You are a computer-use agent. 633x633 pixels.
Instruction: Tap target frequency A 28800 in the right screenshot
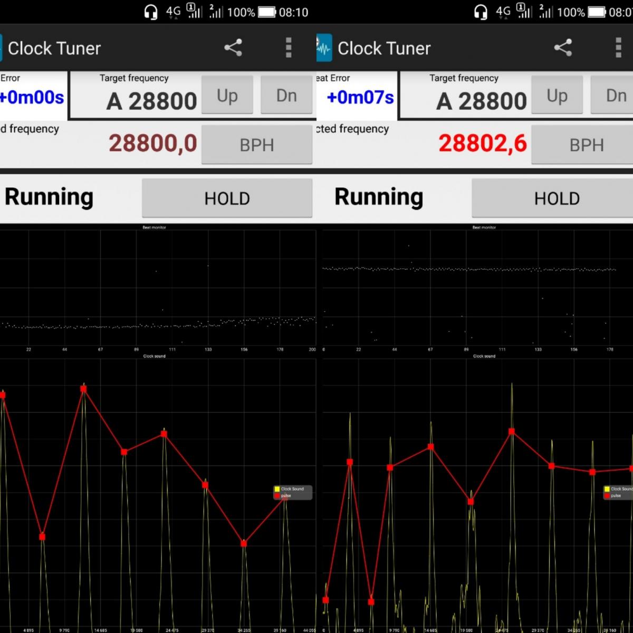pyautogui.click(x=482, y=101)
